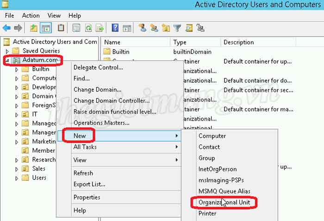
Task: Click the root Active Directory console icon
Action: tap(6, 42)
